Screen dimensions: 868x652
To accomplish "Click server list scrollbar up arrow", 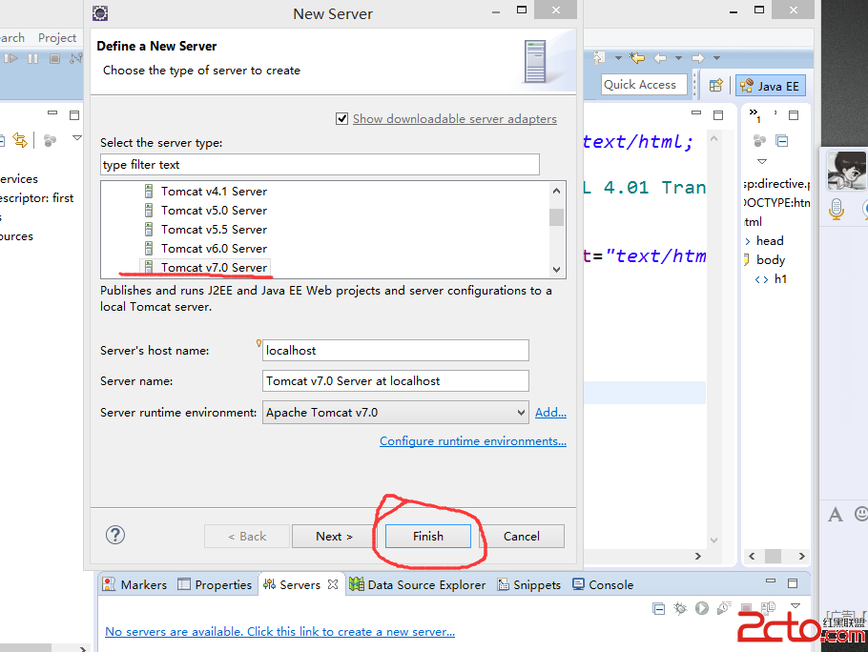I will (x=556, y=191).
